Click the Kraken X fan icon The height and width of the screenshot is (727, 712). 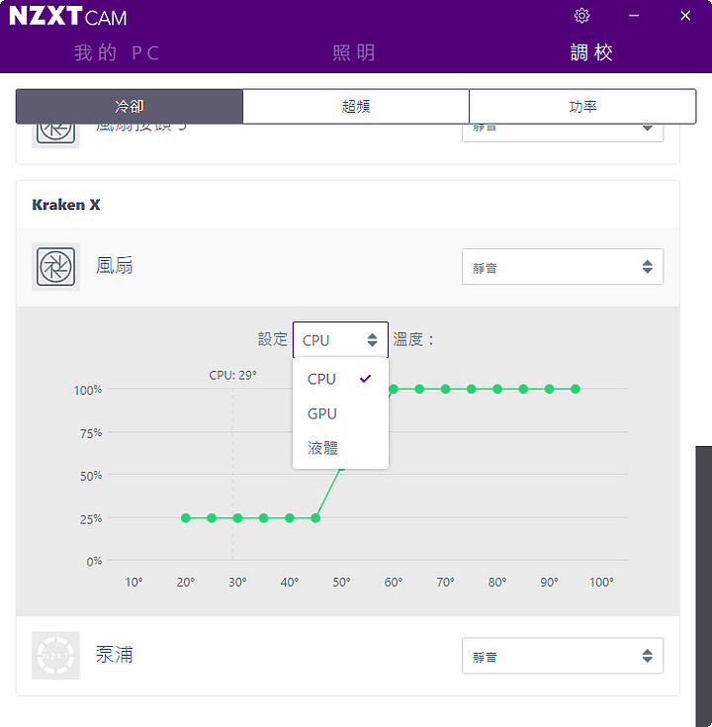(55, 267)
